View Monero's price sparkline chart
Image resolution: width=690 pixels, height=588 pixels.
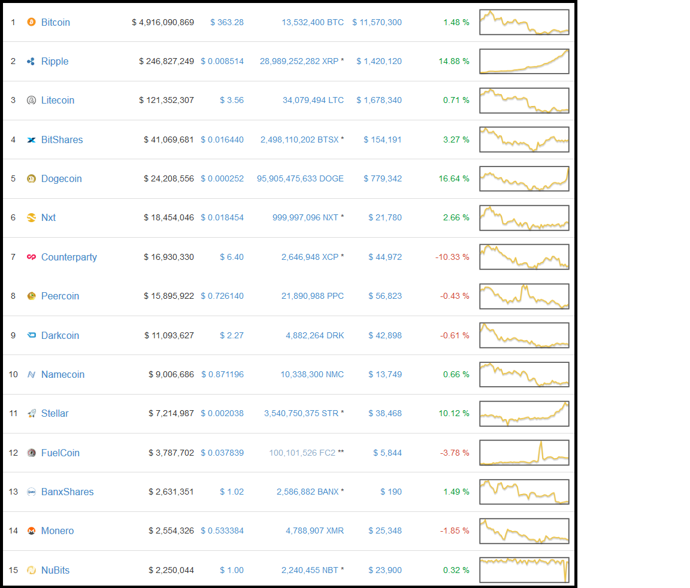point(524,531)
